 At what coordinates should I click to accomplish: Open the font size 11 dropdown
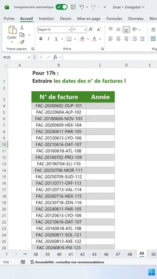(85, 30)
